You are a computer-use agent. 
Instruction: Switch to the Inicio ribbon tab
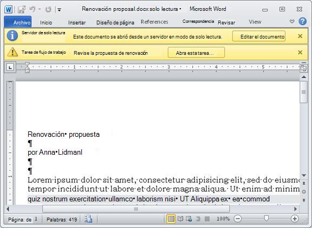pyautogui.click(x=46, y=23)
